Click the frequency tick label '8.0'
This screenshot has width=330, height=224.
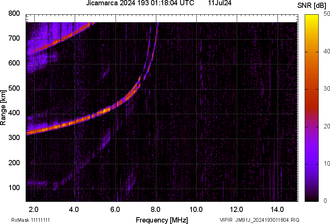pos(155,209)
